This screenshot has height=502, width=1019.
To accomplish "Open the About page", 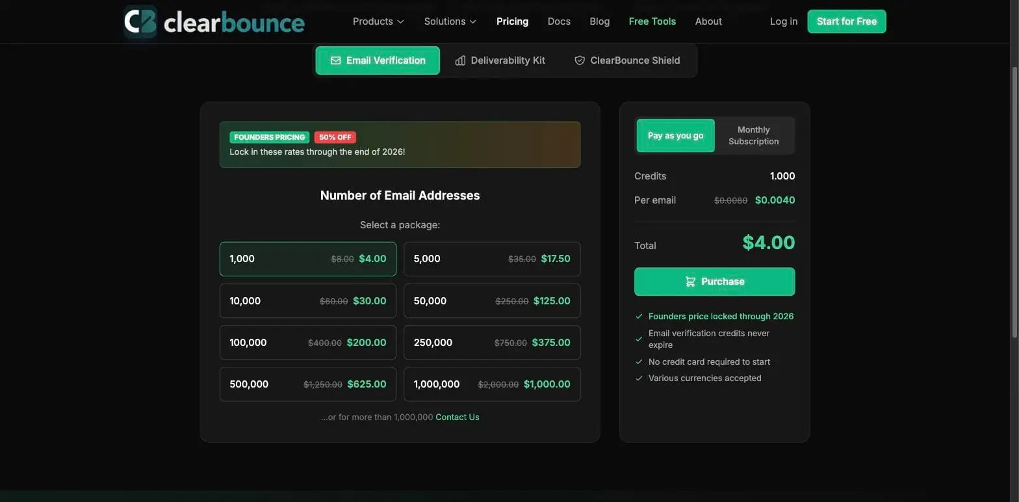I will click(708, 21).
